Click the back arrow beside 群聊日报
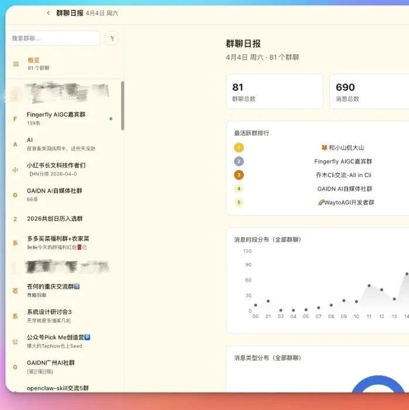Screen dimensions: 409x410 pyautogui.click(x=48, y=13)
